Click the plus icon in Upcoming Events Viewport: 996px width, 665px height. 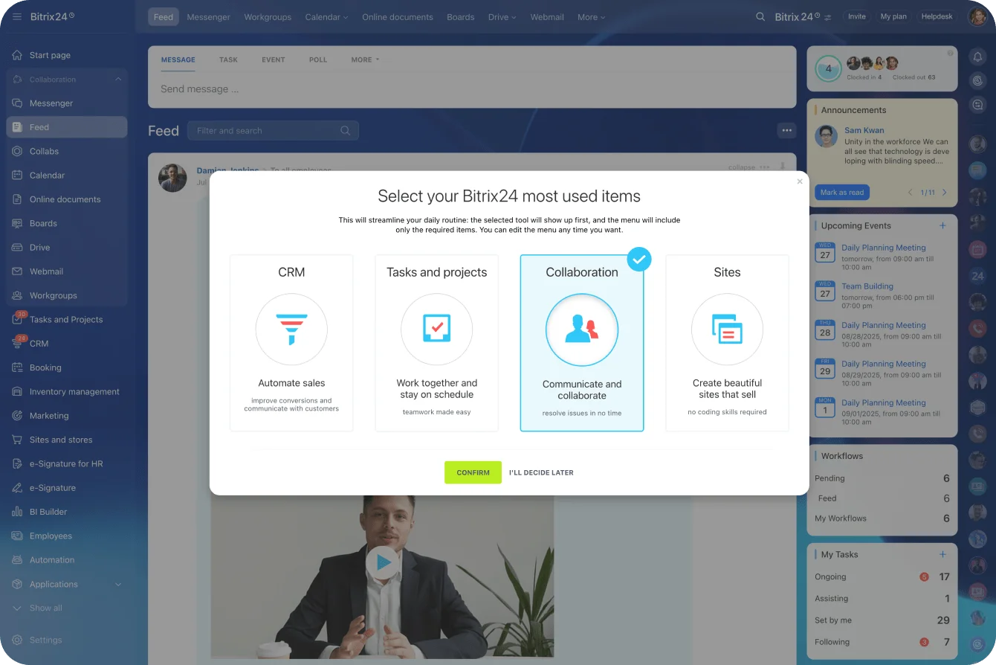coord(942,225)
